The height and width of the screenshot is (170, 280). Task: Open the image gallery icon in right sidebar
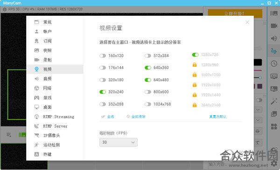tap(274, 114)
